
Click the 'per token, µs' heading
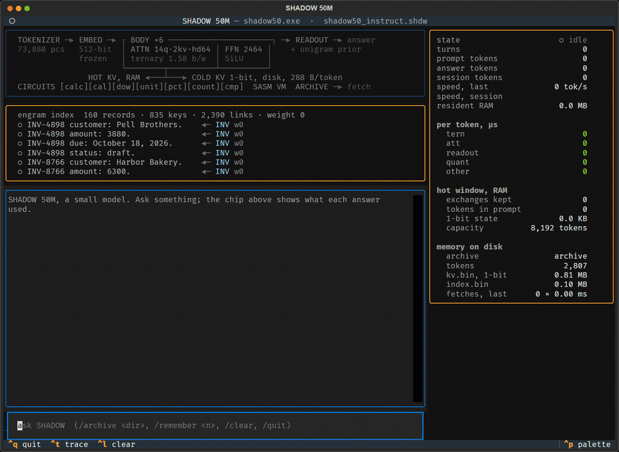tap(467, 125)
